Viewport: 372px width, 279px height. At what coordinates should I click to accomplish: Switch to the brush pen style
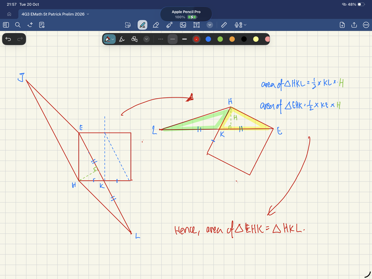(x=122, y=39)
